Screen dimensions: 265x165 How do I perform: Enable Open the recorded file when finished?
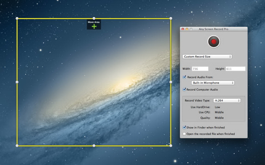(x=185, y=134)
